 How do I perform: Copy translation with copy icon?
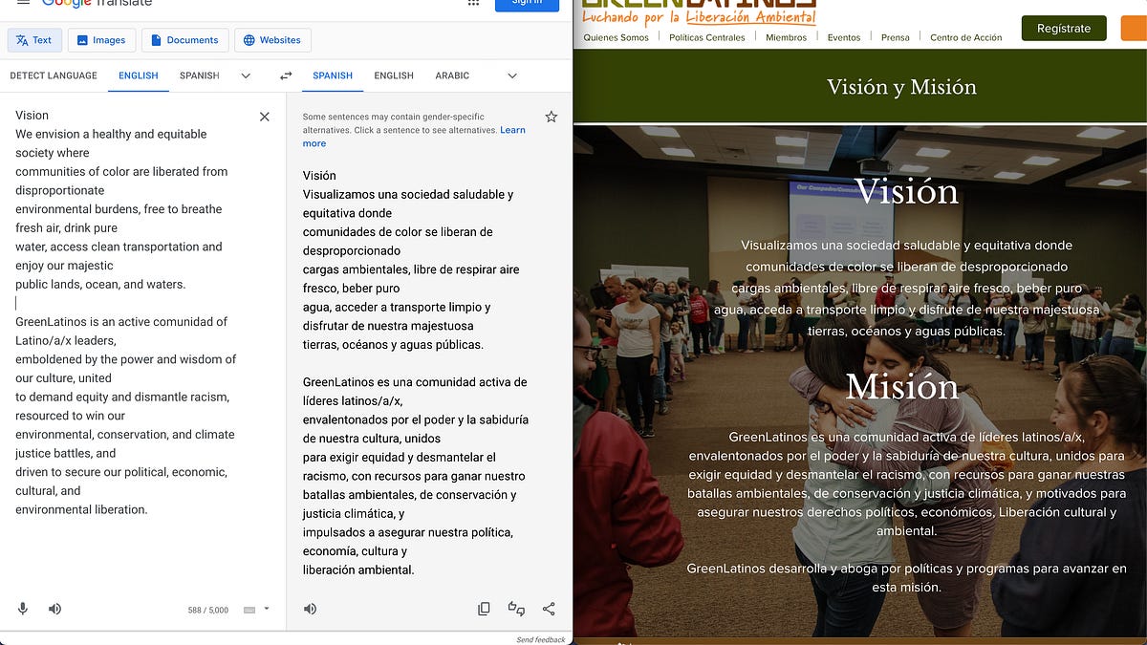pyautogui.click(x=484, y=609)
